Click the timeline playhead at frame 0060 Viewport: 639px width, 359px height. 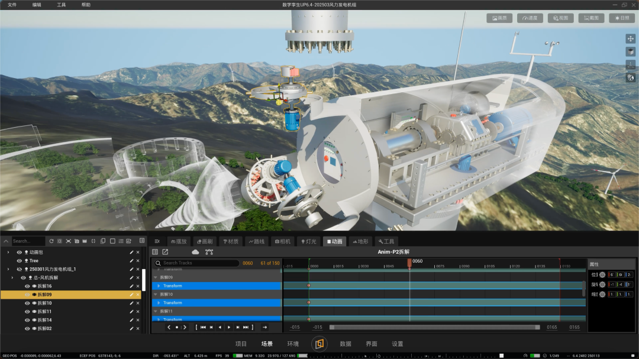tap(409, 263)
